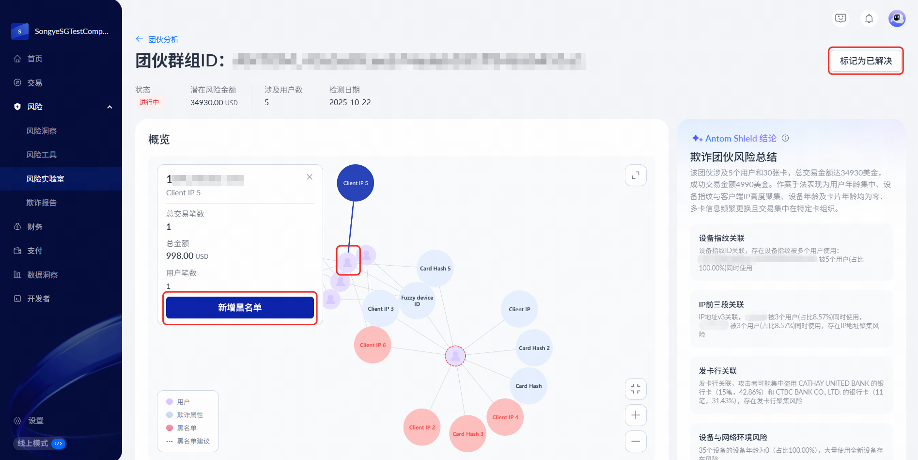Toggle the 线上模式 live mode switch
This screenshot has width=918, height=460.
58,444
